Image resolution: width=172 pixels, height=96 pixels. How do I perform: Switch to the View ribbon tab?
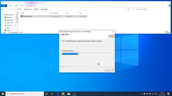pos(22,6)
